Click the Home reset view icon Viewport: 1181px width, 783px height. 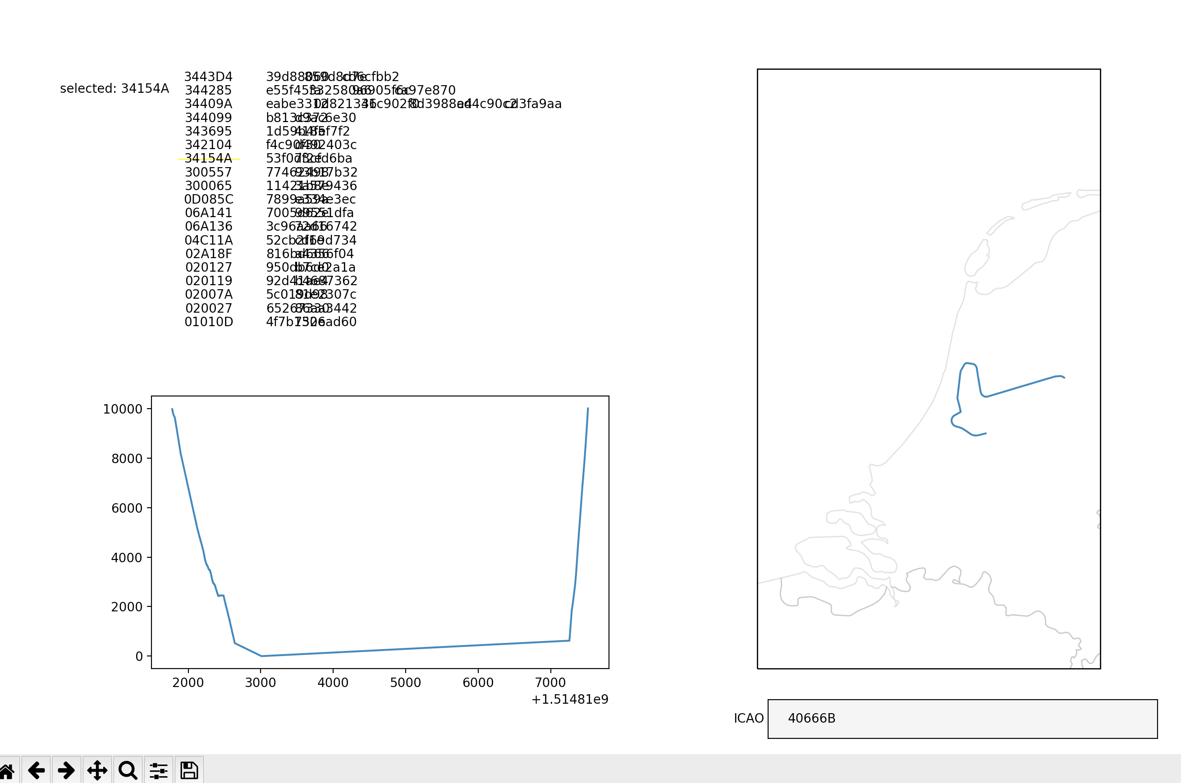7,770
